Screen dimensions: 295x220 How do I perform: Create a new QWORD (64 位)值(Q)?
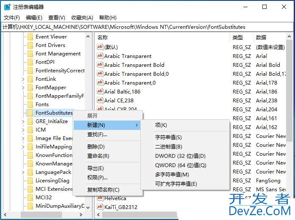coord(185,165)
